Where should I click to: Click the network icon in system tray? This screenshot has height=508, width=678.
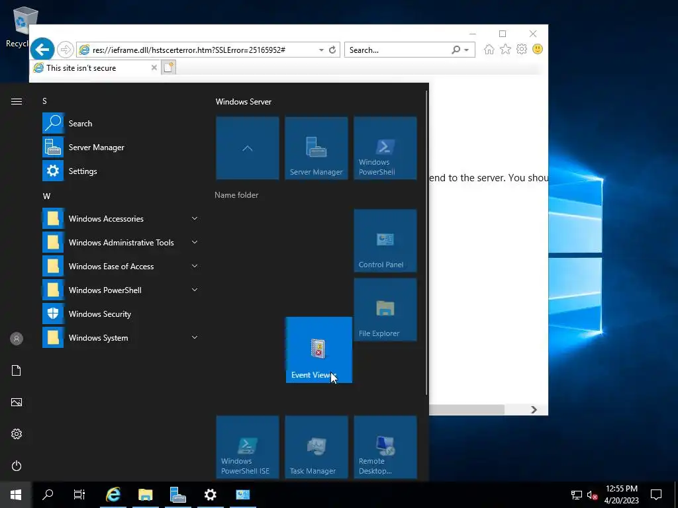[577, 495]
